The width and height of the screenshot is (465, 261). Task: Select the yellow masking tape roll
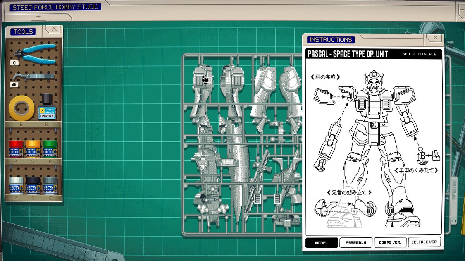coord(22,108)
